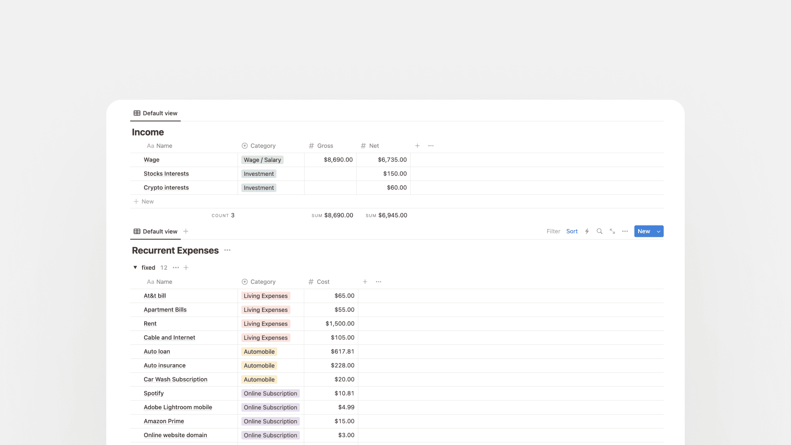Screen dimensions: 791x445
Task: Select Spotify cost cell $10.81
Action: coord(331,394)
